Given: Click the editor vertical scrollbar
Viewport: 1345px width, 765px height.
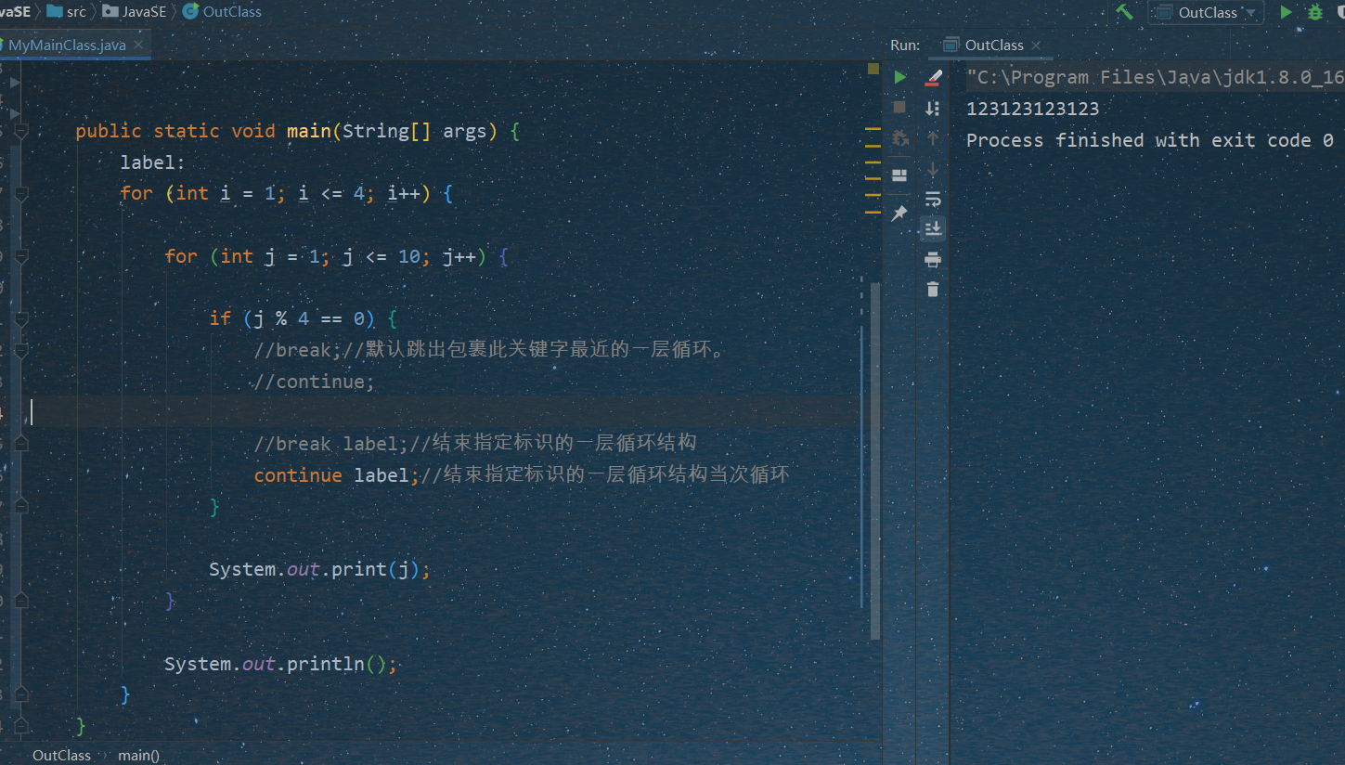Looking at the screenshot, I should 874,460.
